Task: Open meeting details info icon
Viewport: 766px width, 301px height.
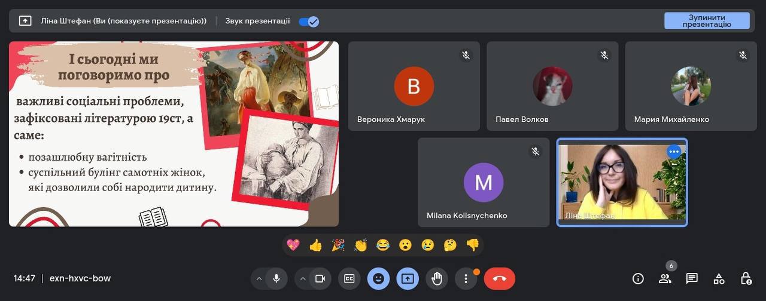Action: click(x=638, y=278)
